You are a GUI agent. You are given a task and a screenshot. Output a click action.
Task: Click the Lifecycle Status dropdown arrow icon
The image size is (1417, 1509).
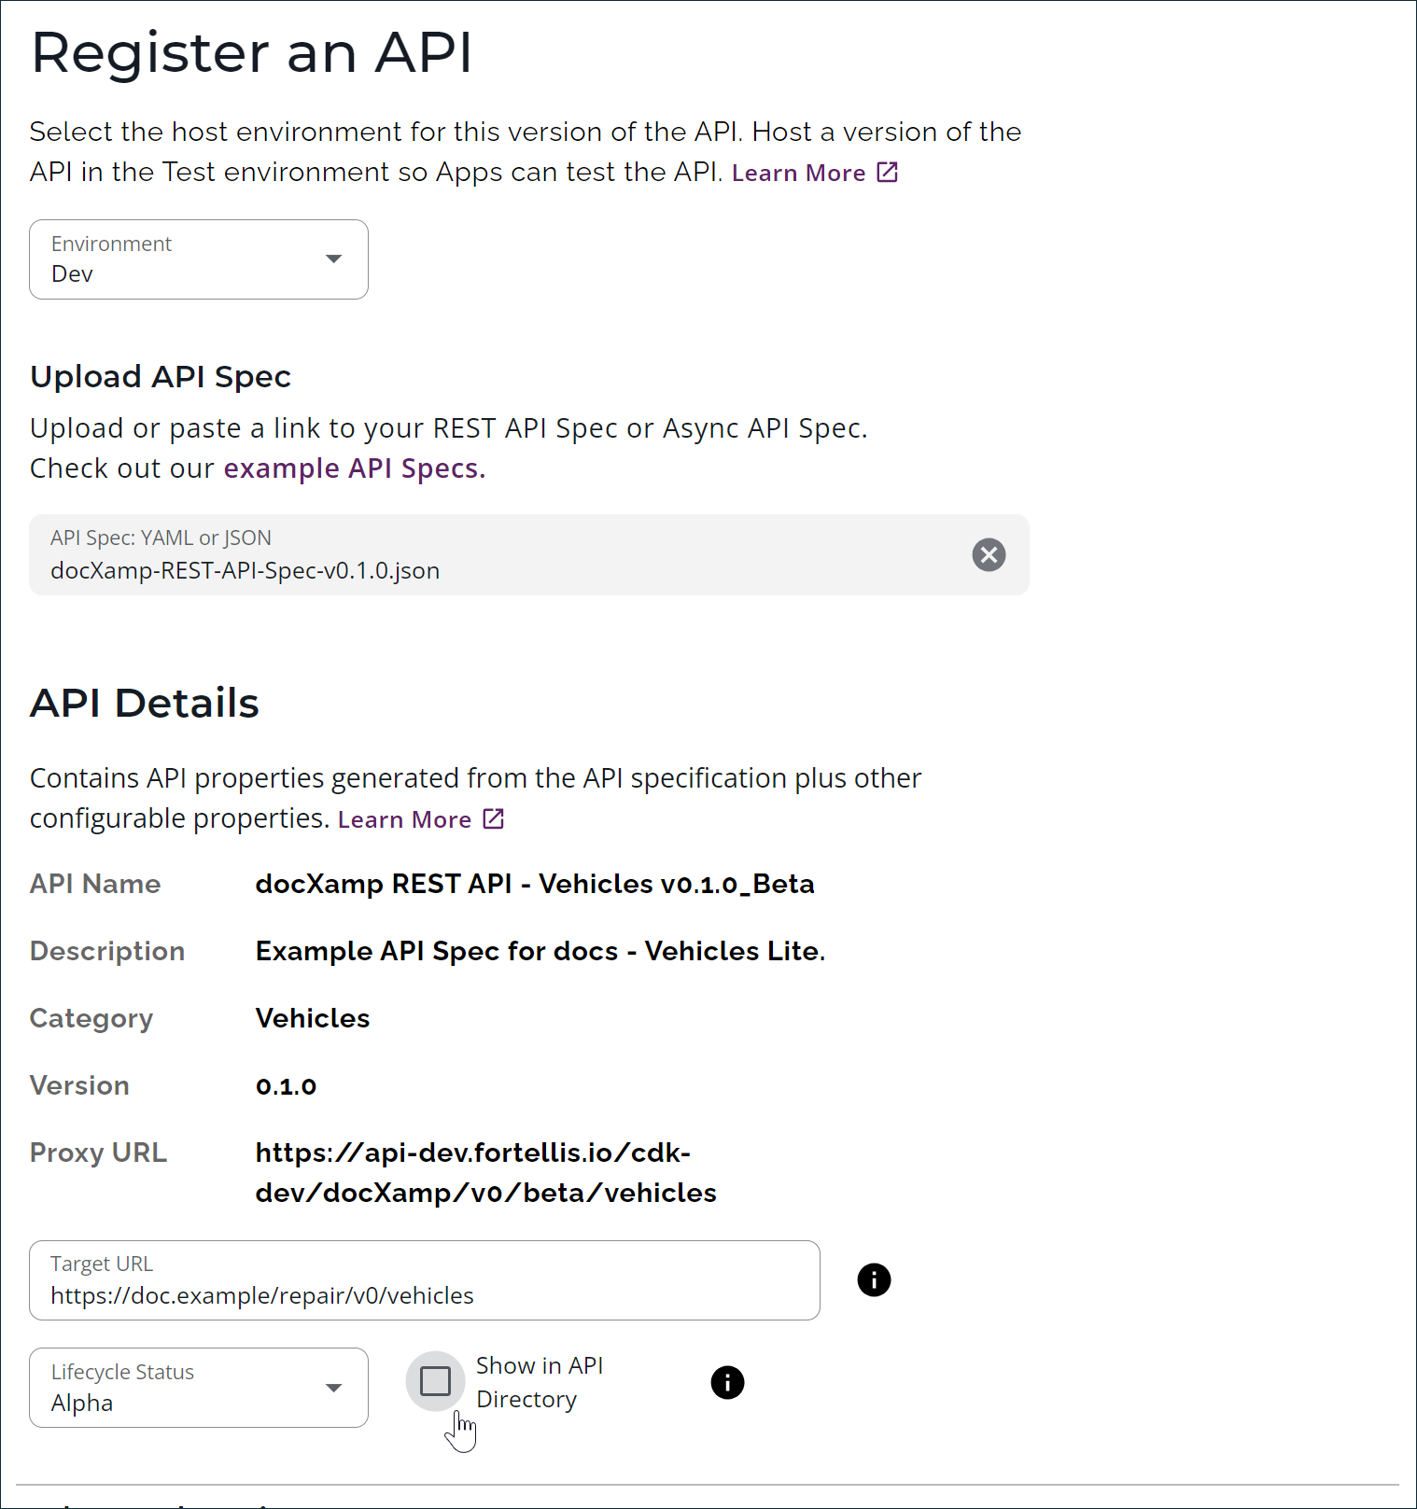coord(333,1388)
